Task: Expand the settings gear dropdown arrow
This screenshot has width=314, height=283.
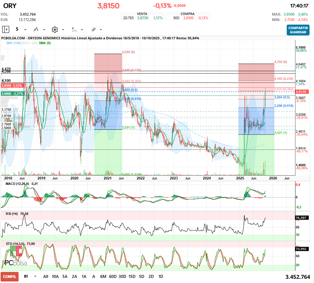Action: click(x=63, y=30)
